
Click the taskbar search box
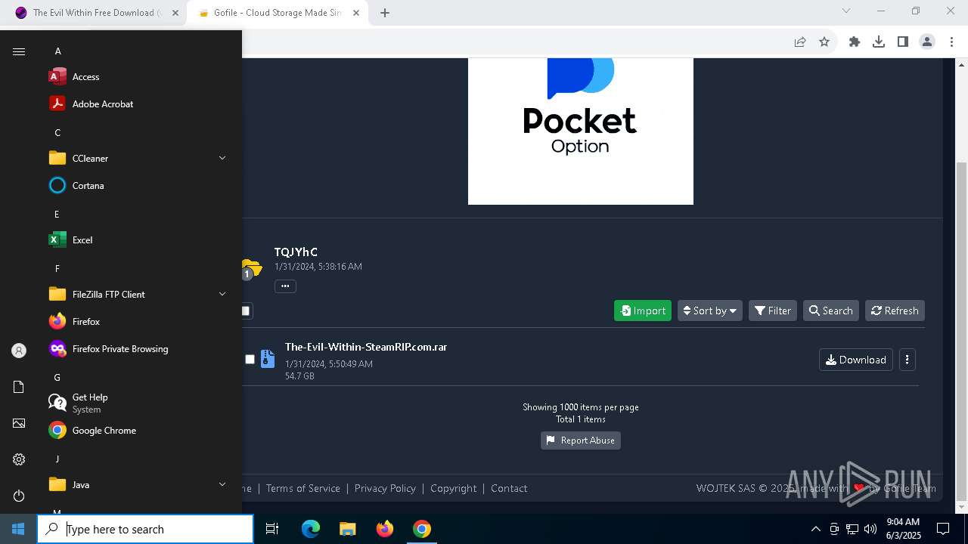pyautogui.click(x=145, y=529)
